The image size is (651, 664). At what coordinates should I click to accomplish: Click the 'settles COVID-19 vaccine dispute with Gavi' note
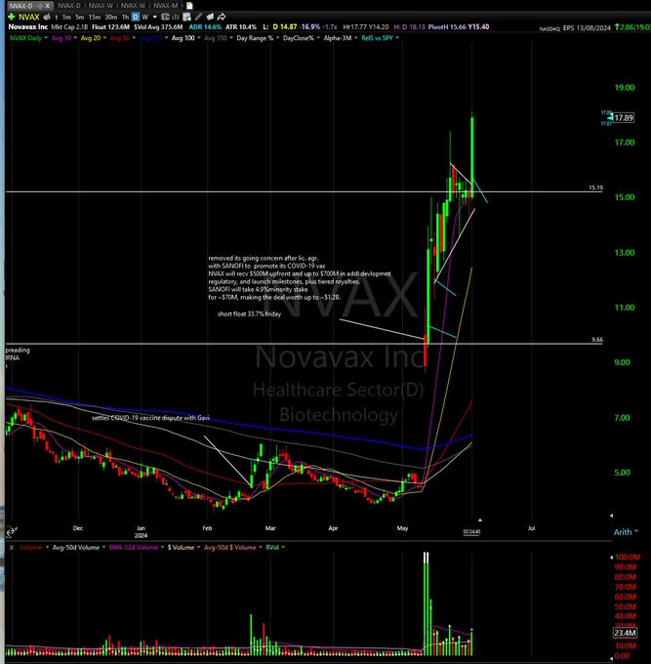tap(150, 418)
